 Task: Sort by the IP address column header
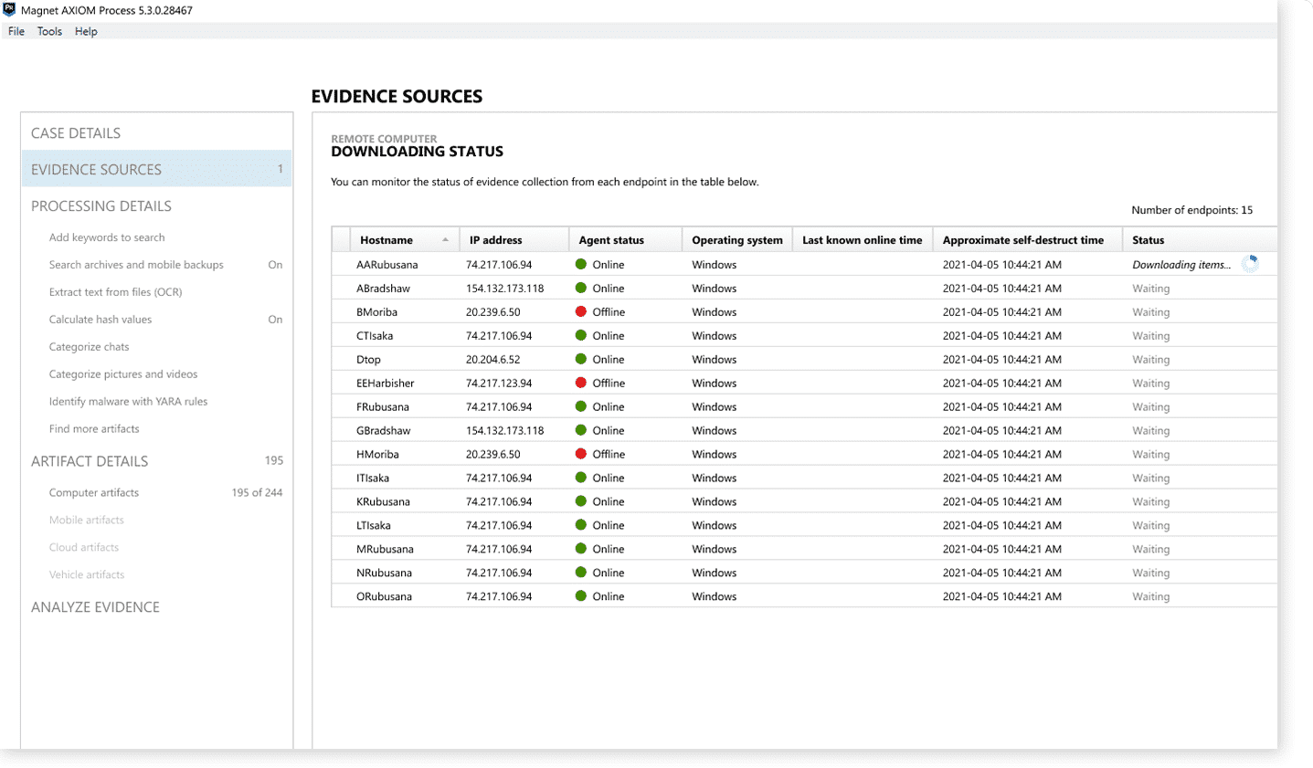[496, 240]
